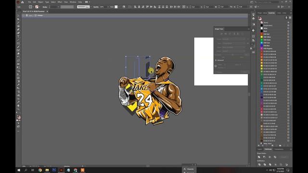Open the collapsed Character panel
The height and width of the screenshot is (173, 308).
point(189,169)
